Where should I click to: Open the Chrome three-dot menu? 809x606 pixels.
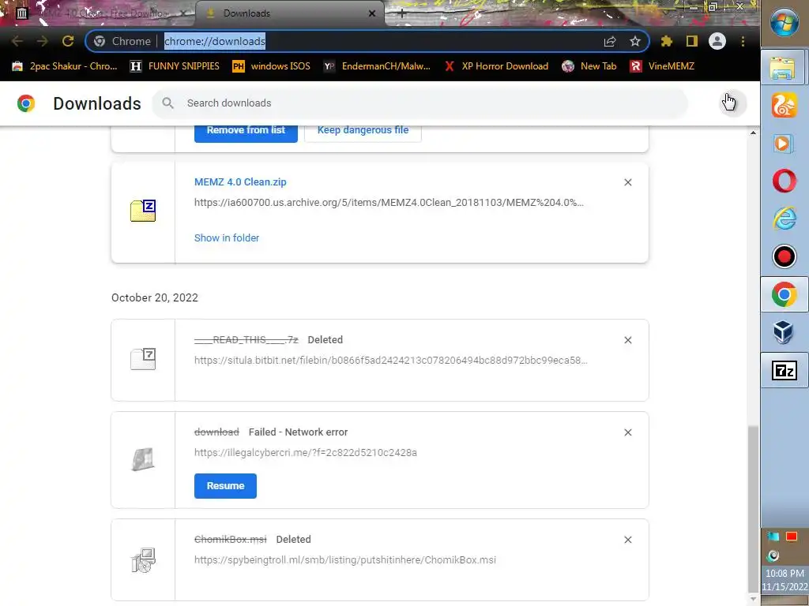tap(743, 41)
